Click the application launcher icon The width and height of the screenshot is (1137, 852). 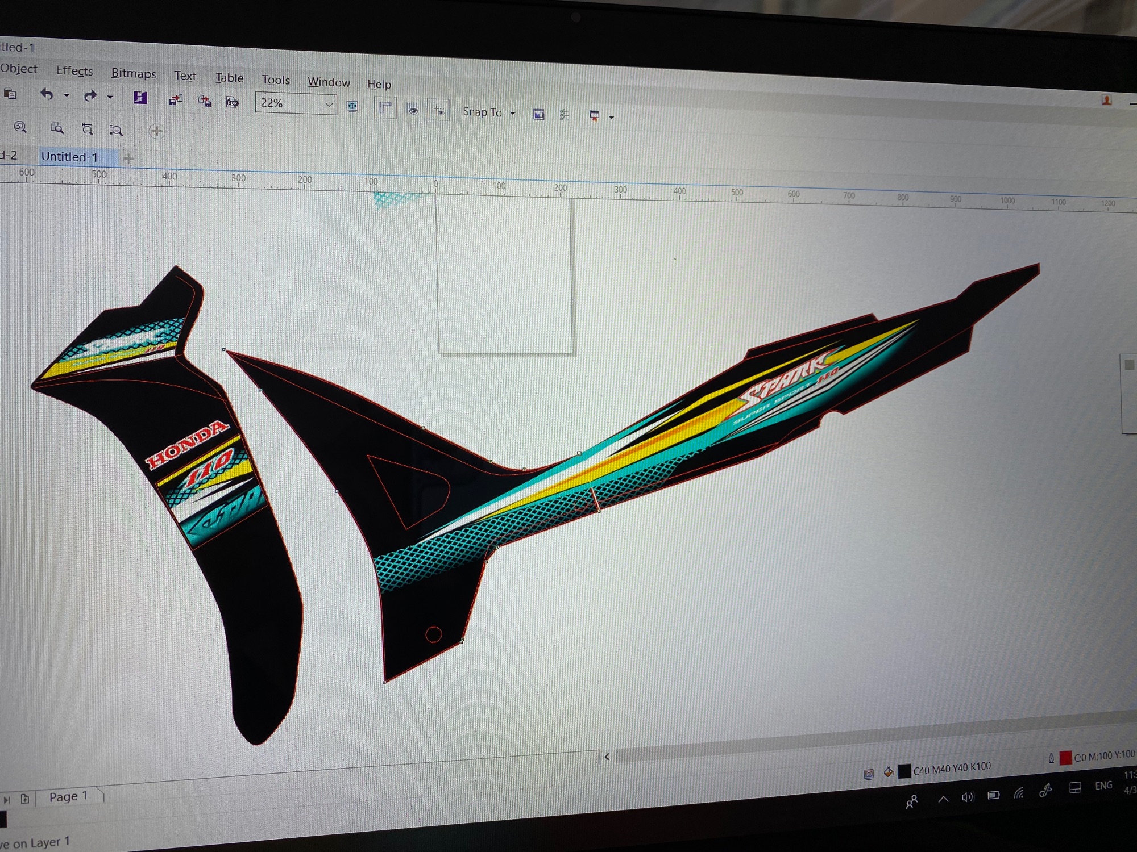[595, 116]
